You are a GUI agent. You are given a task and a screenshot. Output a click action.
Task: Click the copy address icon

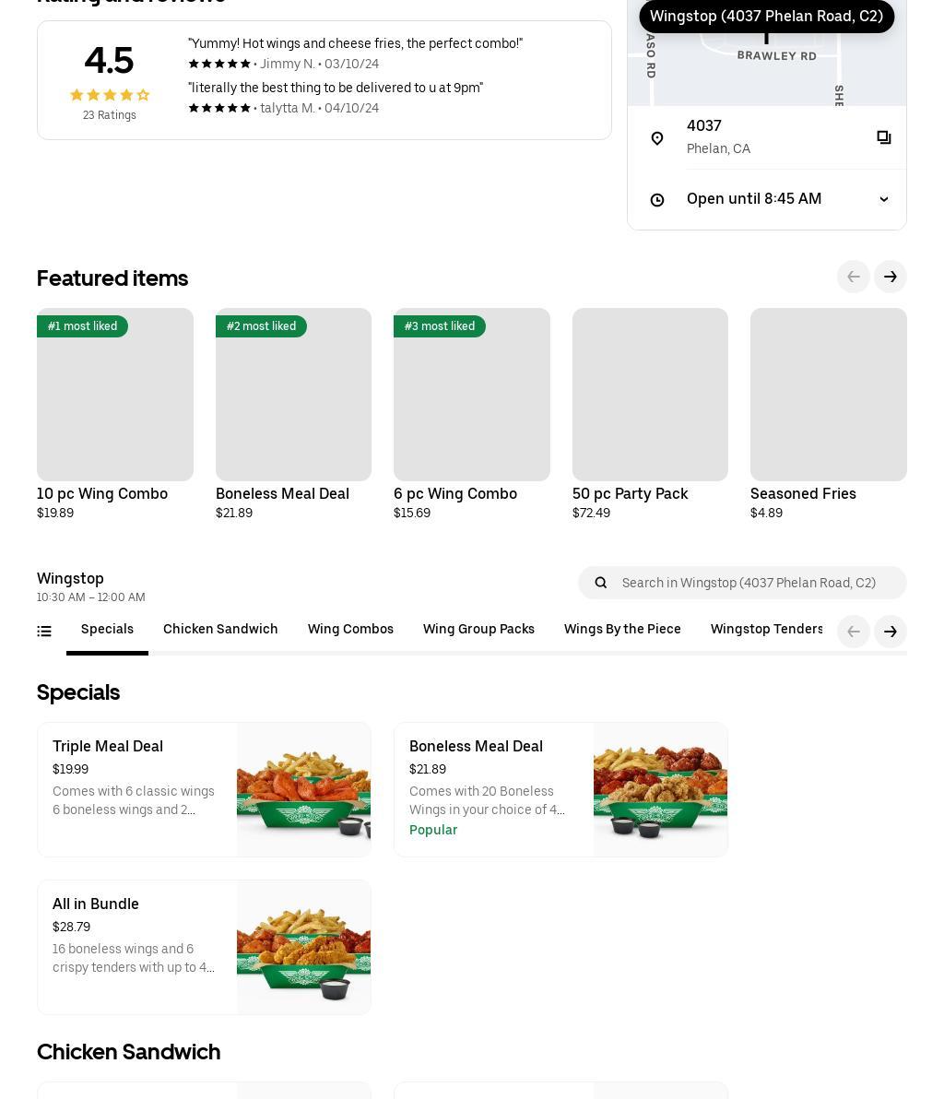pos(883,137)
